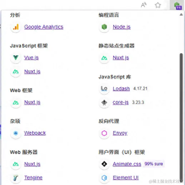Image resolution: width=185 pixels, height=185 pixels.
Task: Click Nuxt.js icon under 静态站点生成器
Action: pyautogui.click(x=104, y=58)
